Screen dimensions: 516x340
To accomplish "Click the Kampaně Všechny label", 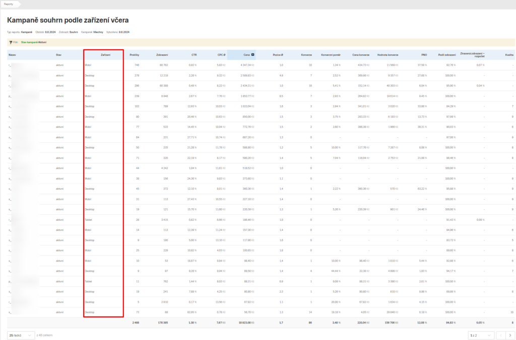I will coord(92,32).
